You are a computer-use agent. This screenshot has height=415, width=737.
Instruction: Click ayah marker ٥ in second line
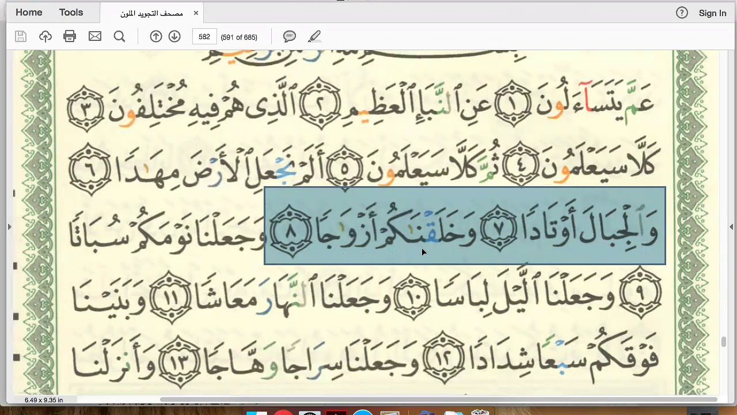tap(344, 169)
